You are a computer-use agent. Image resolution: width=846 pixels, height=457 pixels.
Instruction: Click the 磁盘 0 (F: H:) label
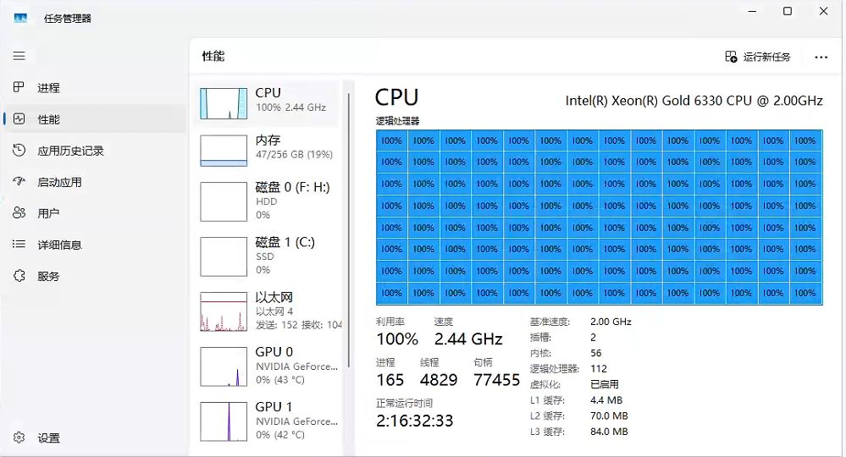[292, 187]
